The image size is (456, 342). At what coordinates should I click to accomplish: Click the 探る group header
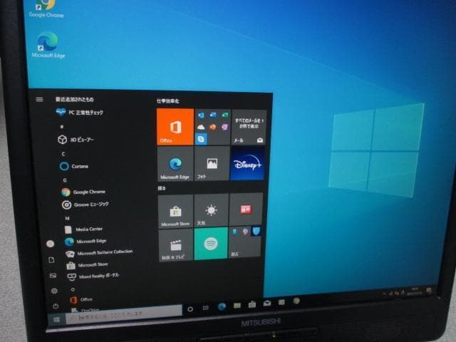point(162,188)
